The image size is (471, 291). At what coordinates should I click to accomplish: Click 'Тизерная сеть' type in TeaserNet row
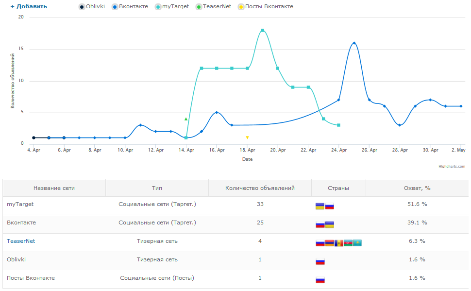point(157,241)
